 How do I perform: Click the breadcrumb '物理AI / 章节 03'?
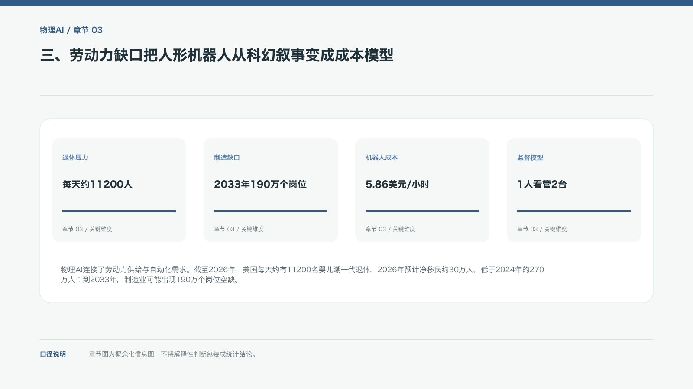71,30
